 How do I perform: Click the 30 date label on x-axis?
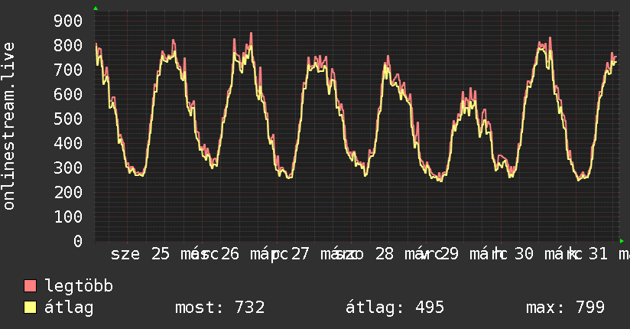524,254
